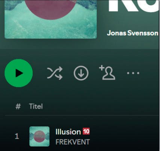Click track number 1 in the list

[17, 136]
